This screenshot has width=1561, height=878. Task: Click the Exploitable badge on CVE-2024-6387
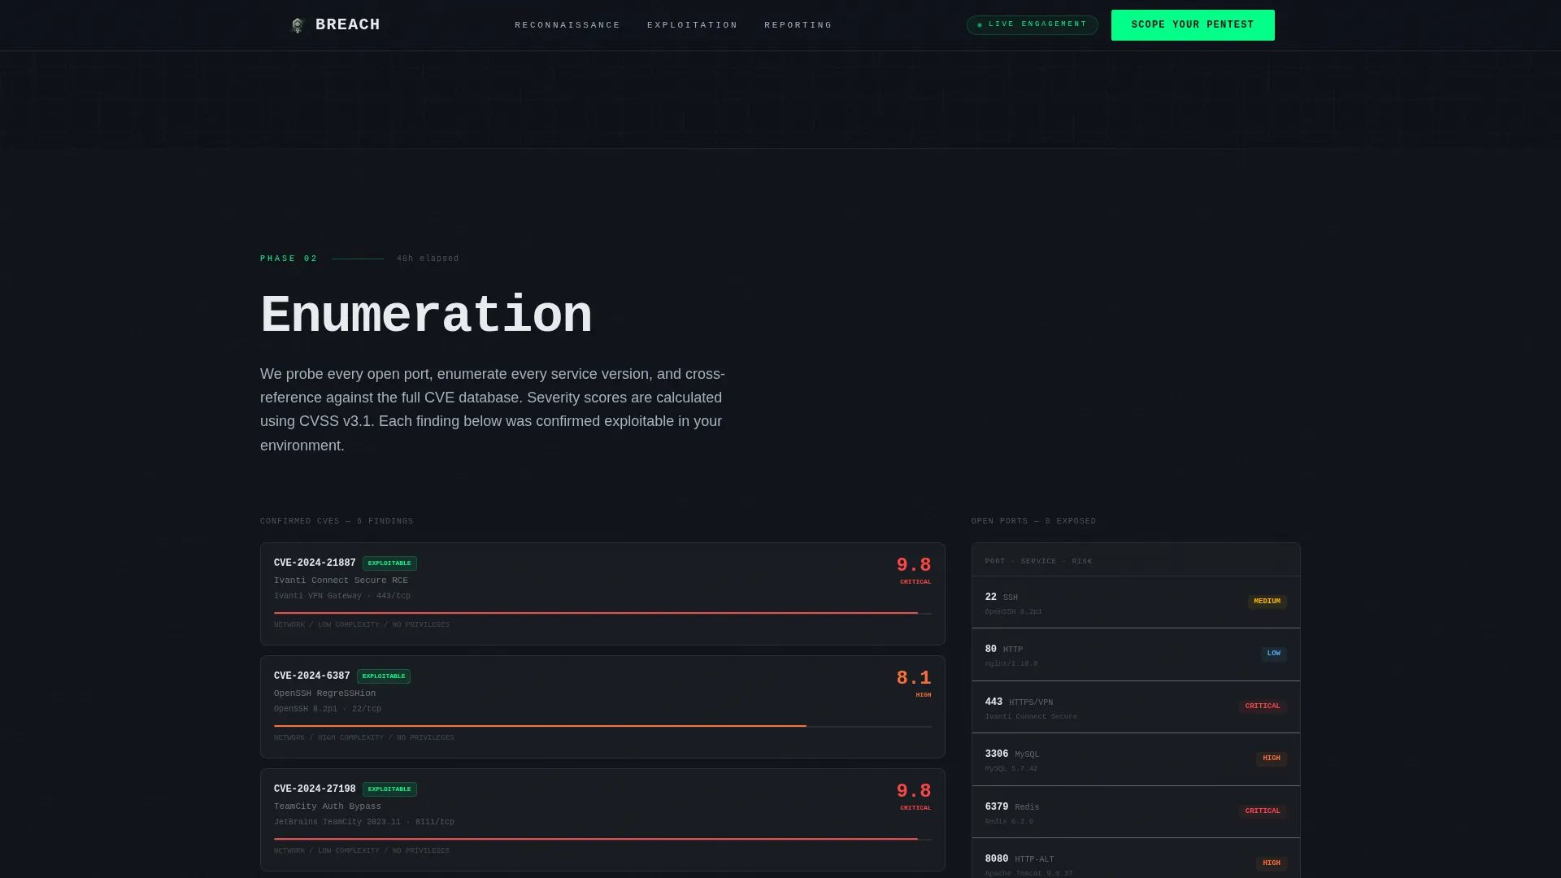(384, 676)
